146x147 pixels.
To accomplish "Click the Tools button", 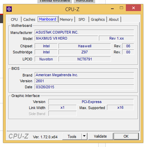I will point(72,137).
